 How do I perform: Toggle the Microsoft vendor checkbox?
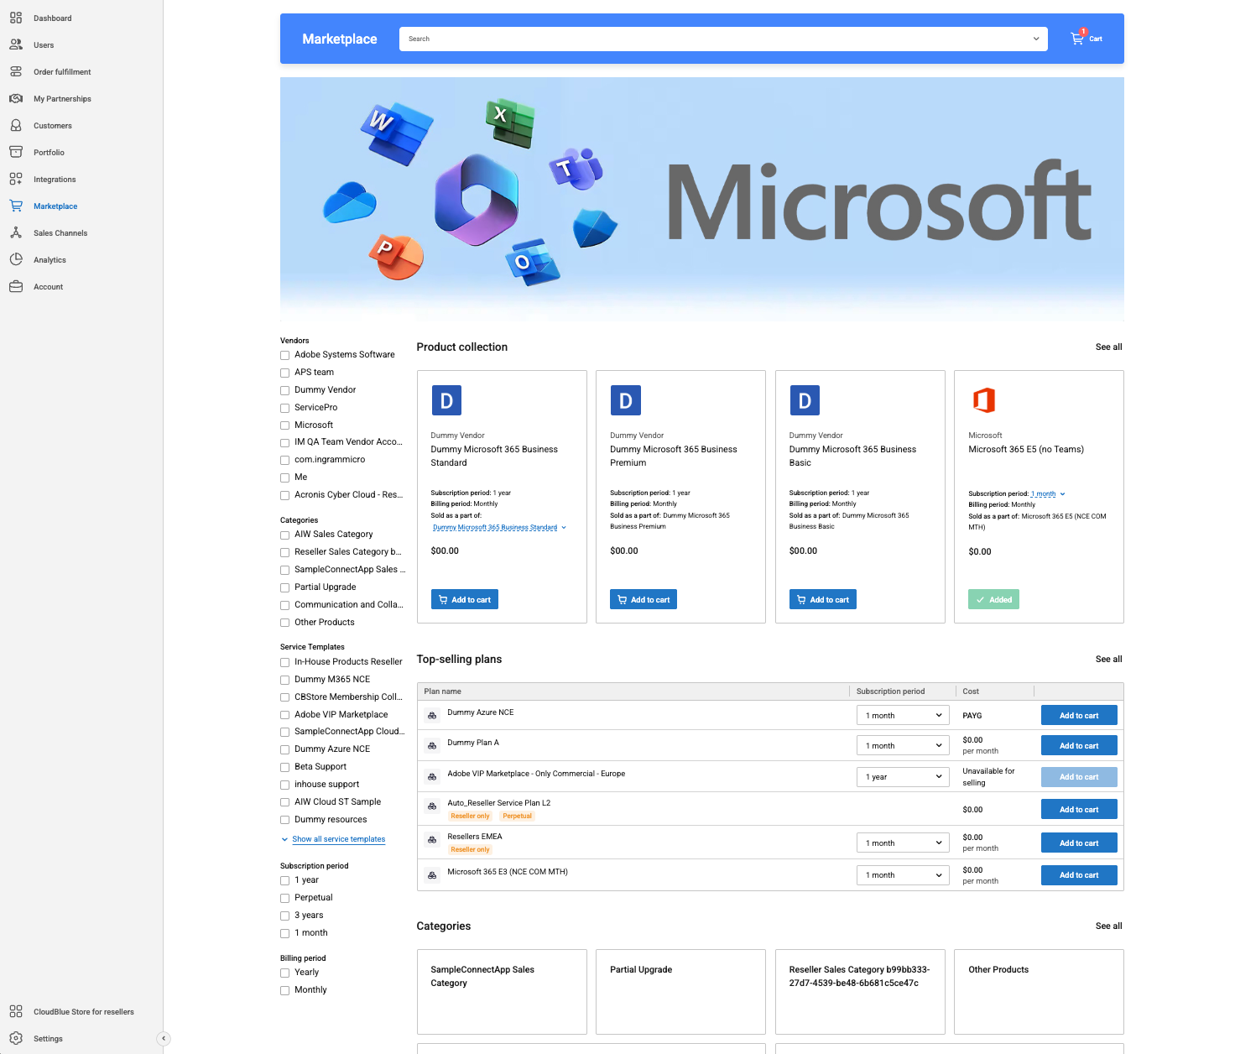tap(284, 425)
